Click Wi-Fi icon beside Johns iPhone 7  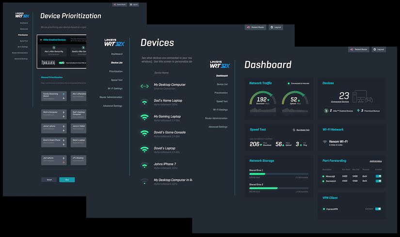(144, 165)
